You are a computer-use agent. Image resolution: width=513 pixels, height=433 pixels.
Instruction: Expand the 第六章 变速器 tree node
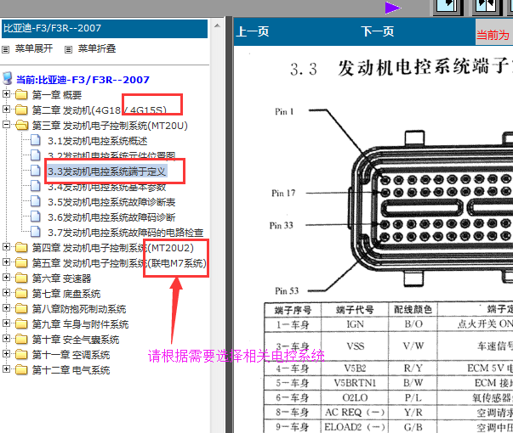(6, 278)
